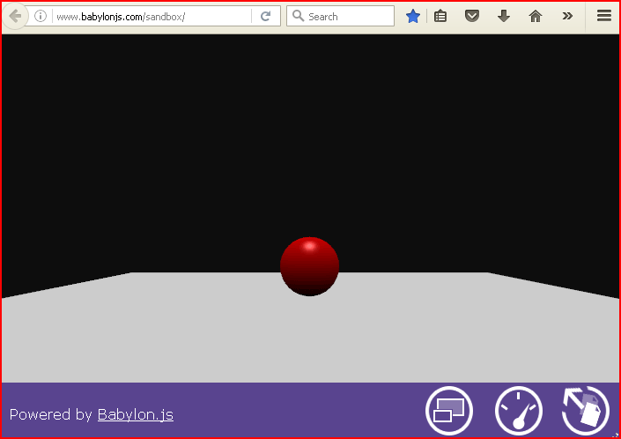Image resolution: width=621 pixels, height=439 pixels.
Task: Click into the Search box
Action: (x=340, y=16)
